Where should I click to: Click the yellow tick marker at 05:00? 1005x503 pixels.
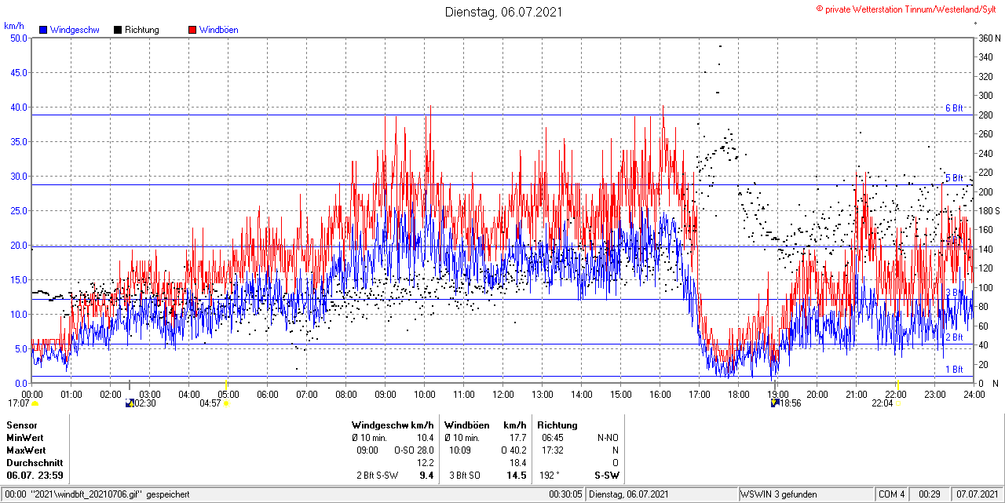tap(228, 384)
